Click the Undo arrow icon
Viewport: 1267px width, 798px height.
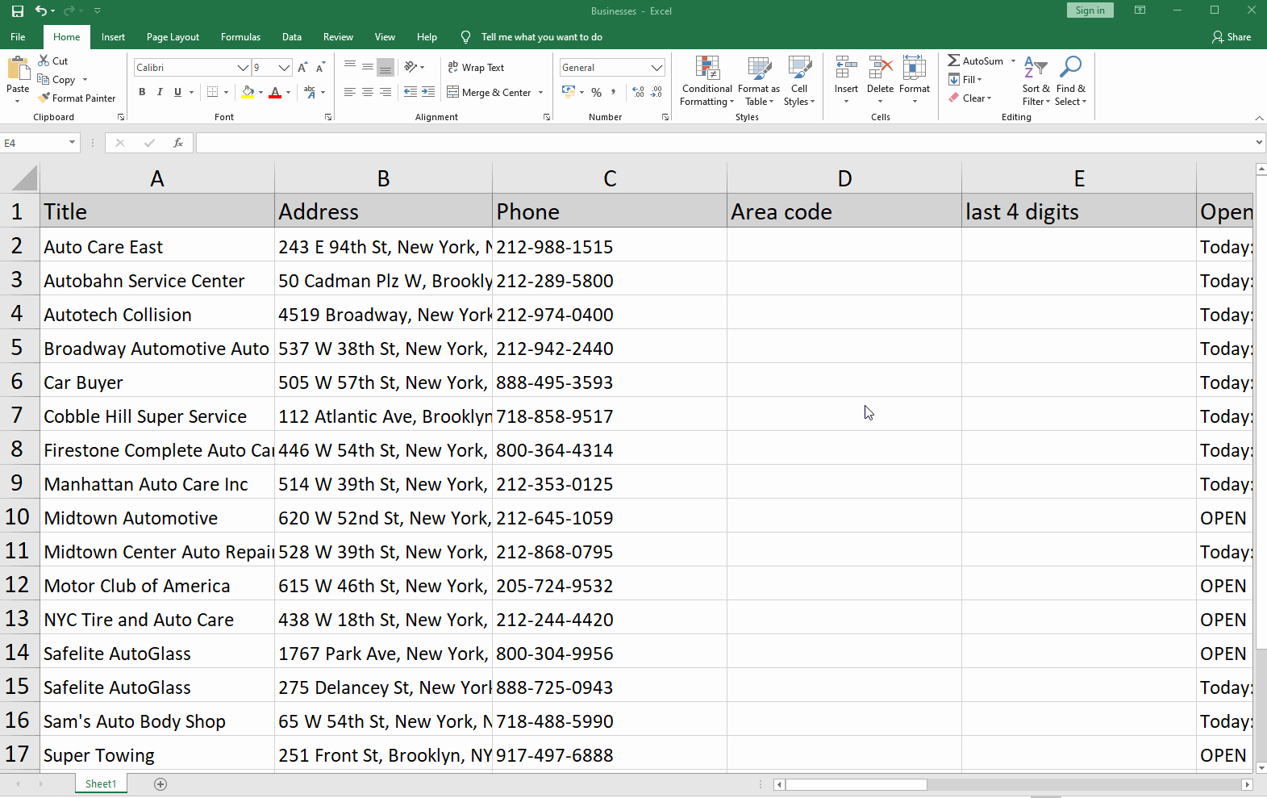pos(41,11)
